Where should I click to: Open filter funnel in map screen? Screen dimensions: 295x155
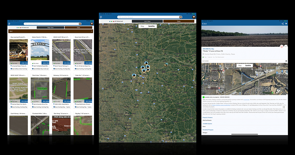pos(194,17)
